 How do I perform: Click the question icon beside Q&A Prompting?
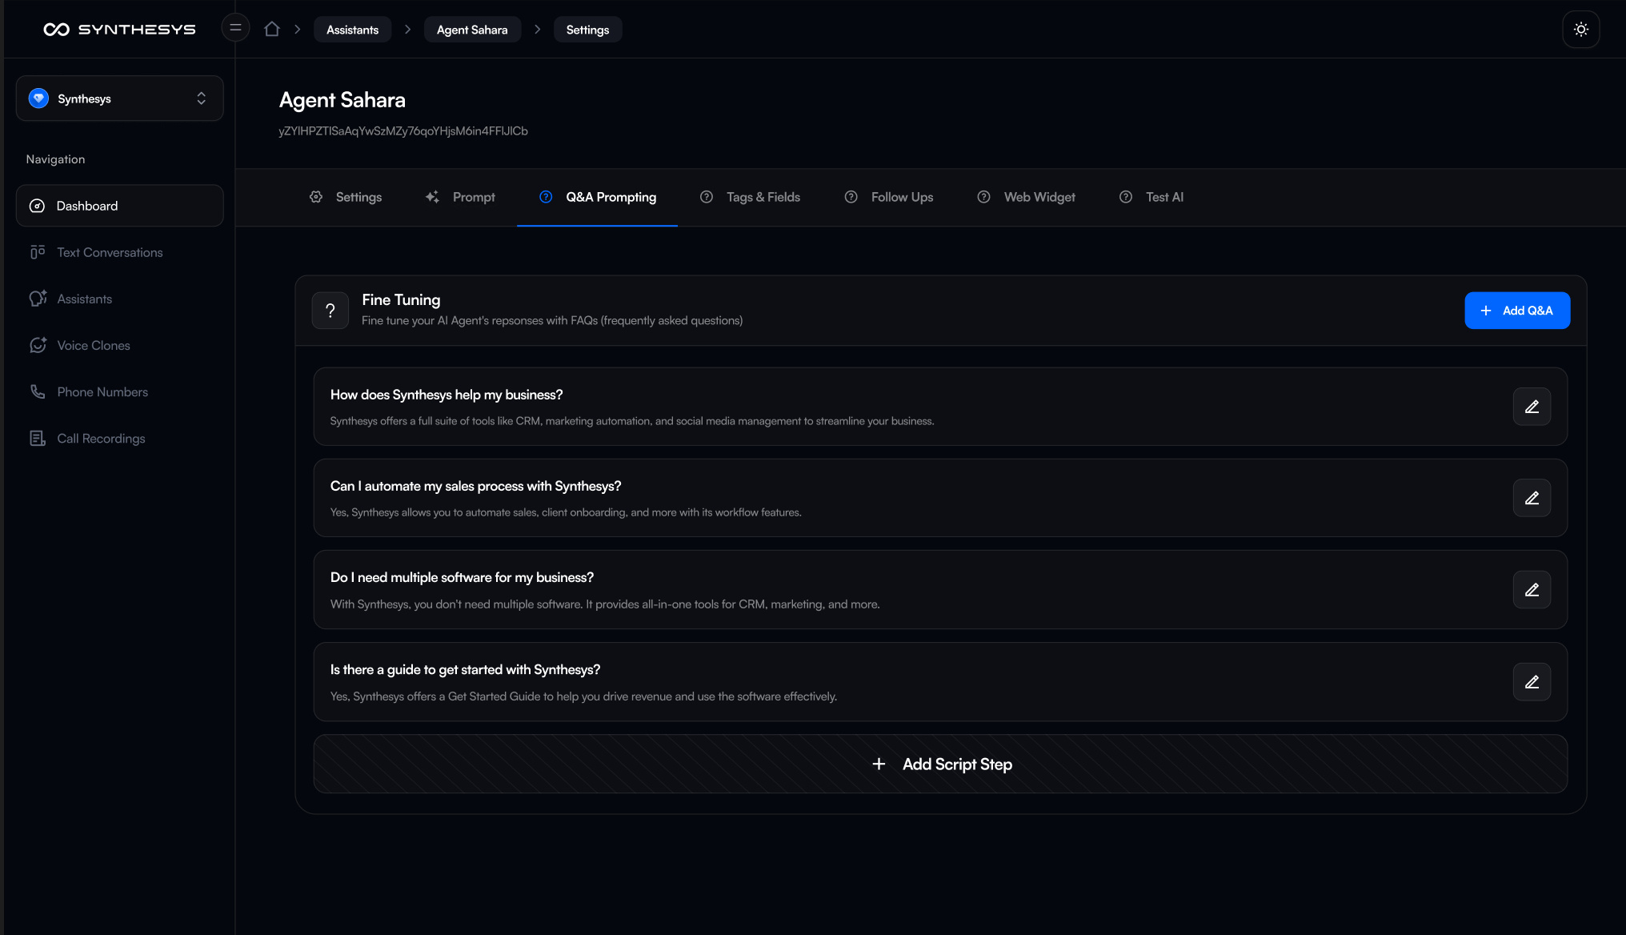pyautogui.click(x=546, y=197)
